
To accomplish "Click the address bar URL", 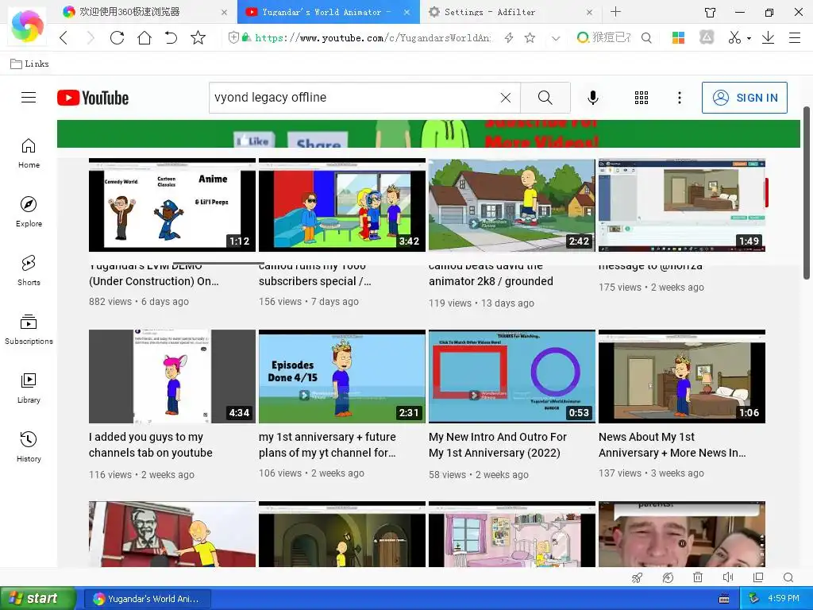I will [372, 37].
